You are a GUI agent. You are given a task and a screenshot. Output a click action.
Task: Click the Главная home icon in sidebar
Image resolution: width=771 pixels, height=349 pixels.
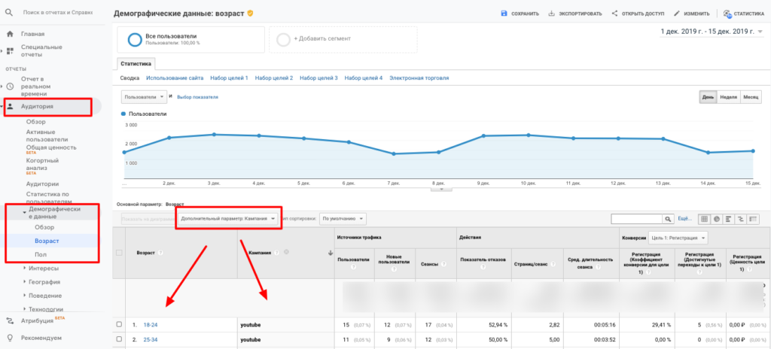[10, 34]
